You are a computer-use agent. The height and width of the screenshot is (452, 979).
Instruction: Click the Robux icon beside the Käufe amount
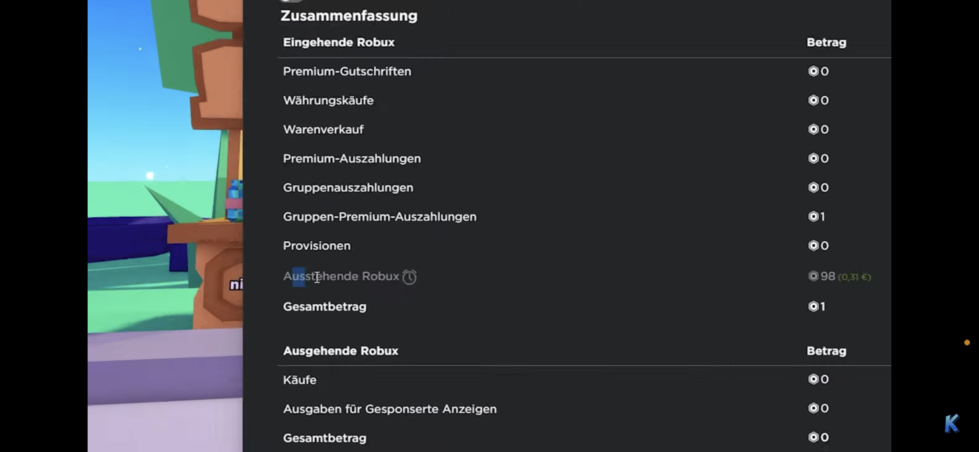click(813, 379)
